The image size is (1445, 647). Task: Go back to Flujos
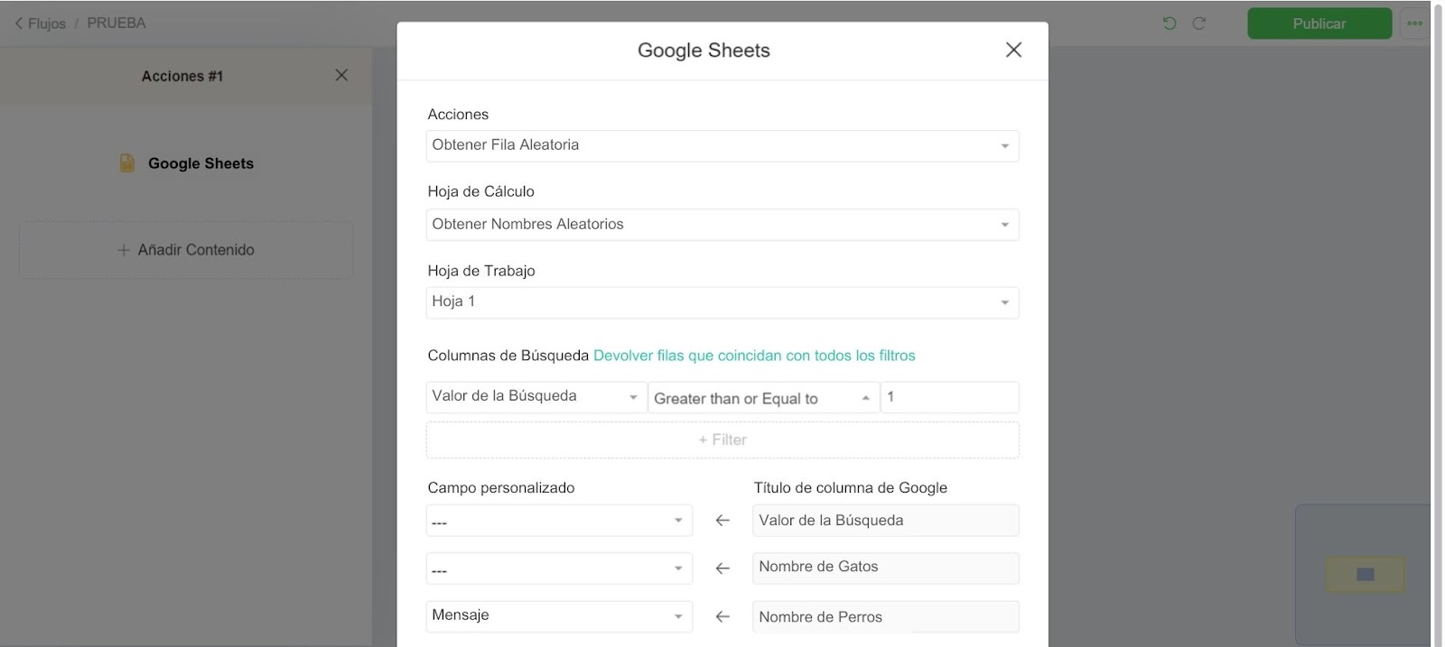41,23
